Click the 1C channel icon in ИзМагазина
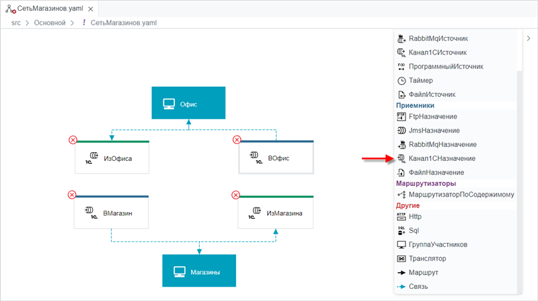 pos(255,213)
